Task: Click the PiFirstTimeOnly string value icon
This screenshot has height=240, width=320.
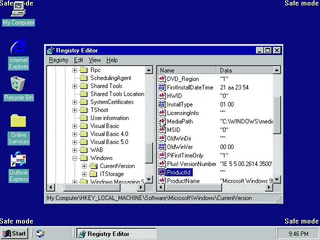Action: 162,155
